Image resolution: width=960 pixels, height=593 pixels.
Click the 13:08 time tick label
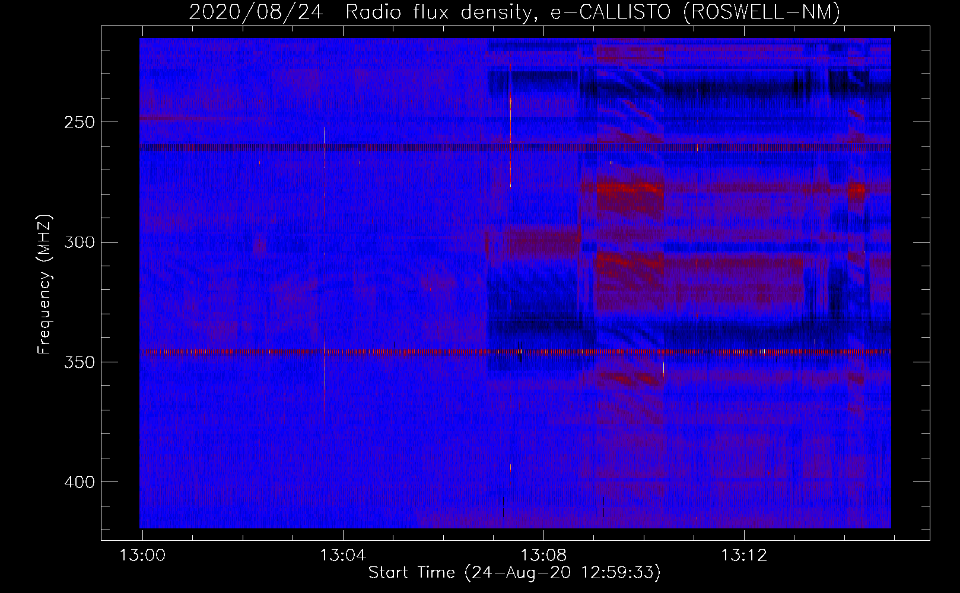point(543,555)
